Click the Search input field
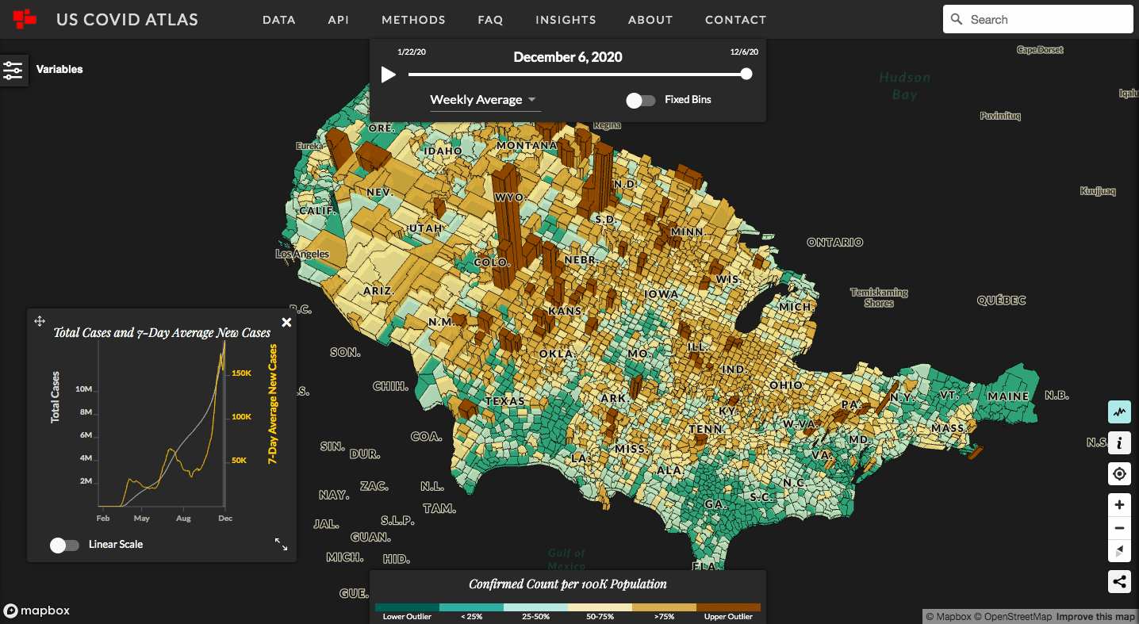Viewport: 1139px width, 624px height. [x=1037, y=20]
